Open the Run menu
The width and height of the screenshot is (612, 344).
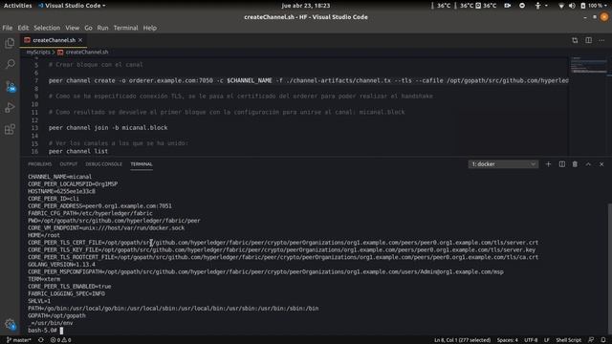[x=102, y=28]
